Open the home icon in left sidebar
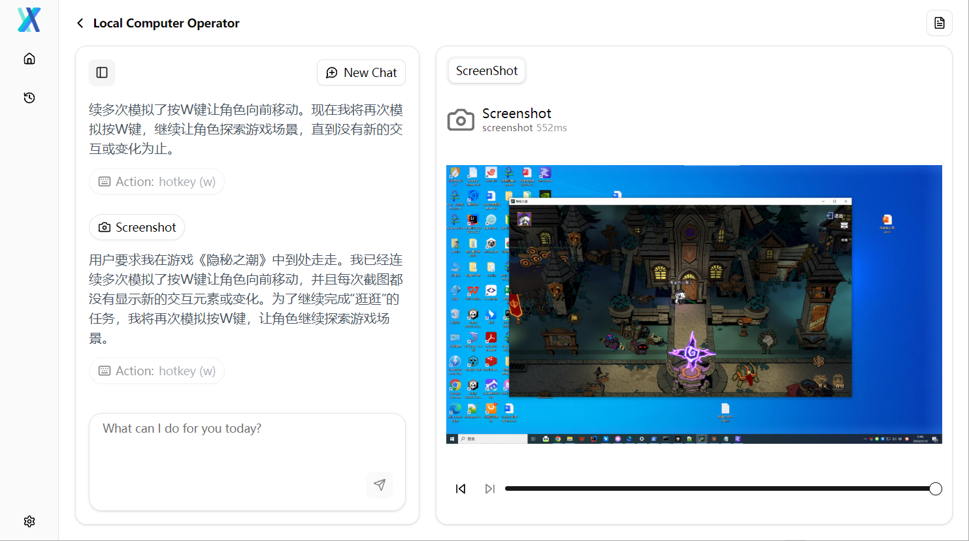 point(29,59)
